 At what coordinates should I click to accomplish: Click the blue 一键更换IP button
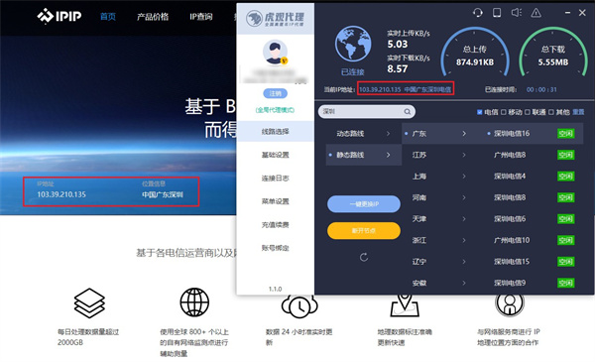point(364,204)
